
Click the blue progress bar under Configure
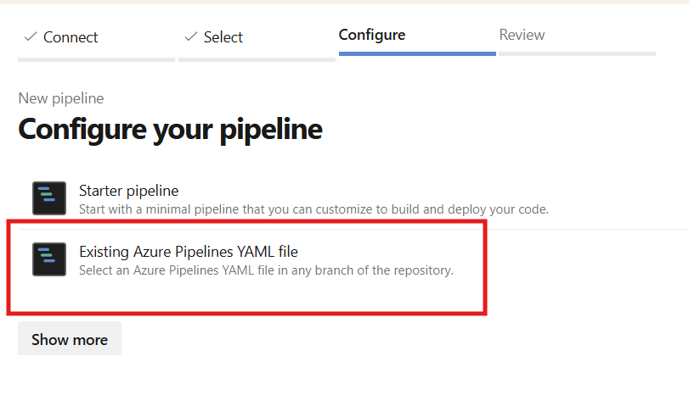[417, 54]
